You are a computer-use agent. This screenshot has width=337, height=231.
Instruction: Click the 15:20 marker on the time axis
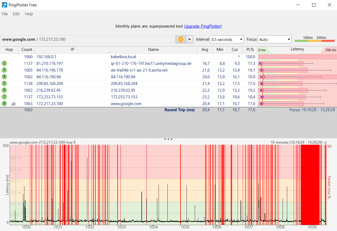pyautogui.click(x=26, y=227)
